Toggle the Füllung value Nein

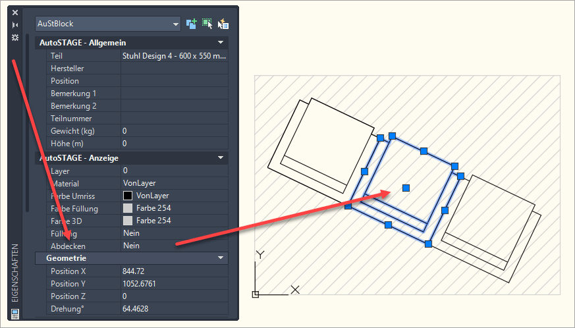click(175, 233)
